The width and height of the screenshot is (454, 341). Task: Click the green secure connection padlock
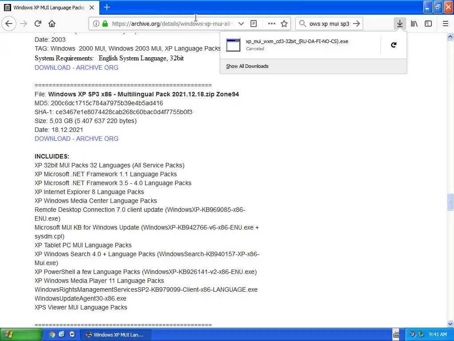105,24
